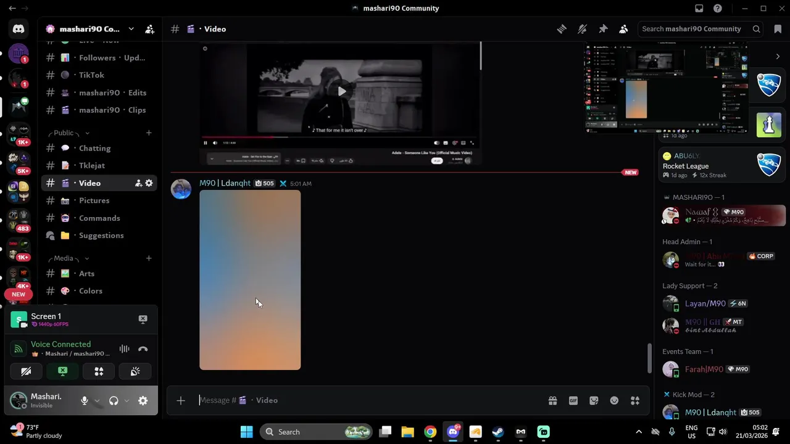Open the mashari90 Clips channel

tap(99, 110)
